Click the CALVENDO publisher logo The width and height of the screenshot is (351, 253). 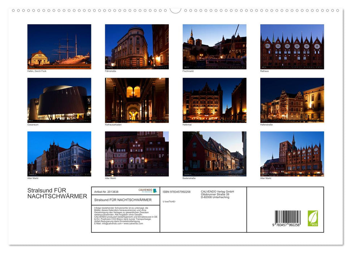click(x=145, y=190)
